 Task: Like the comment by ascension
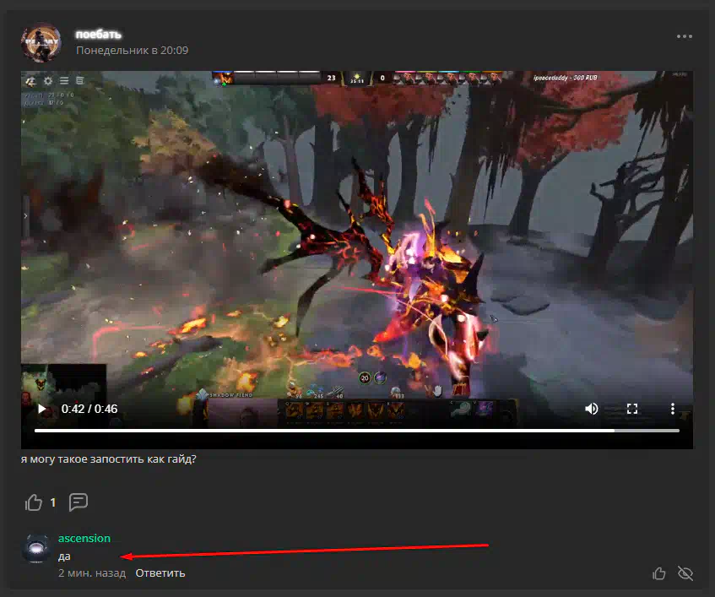659,573
